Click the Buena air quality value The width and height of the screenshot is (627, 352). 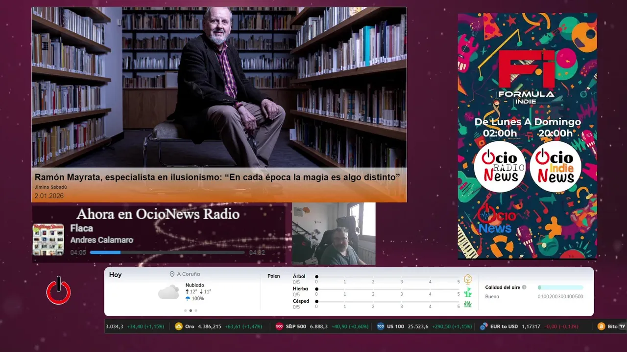pos(492,297)
